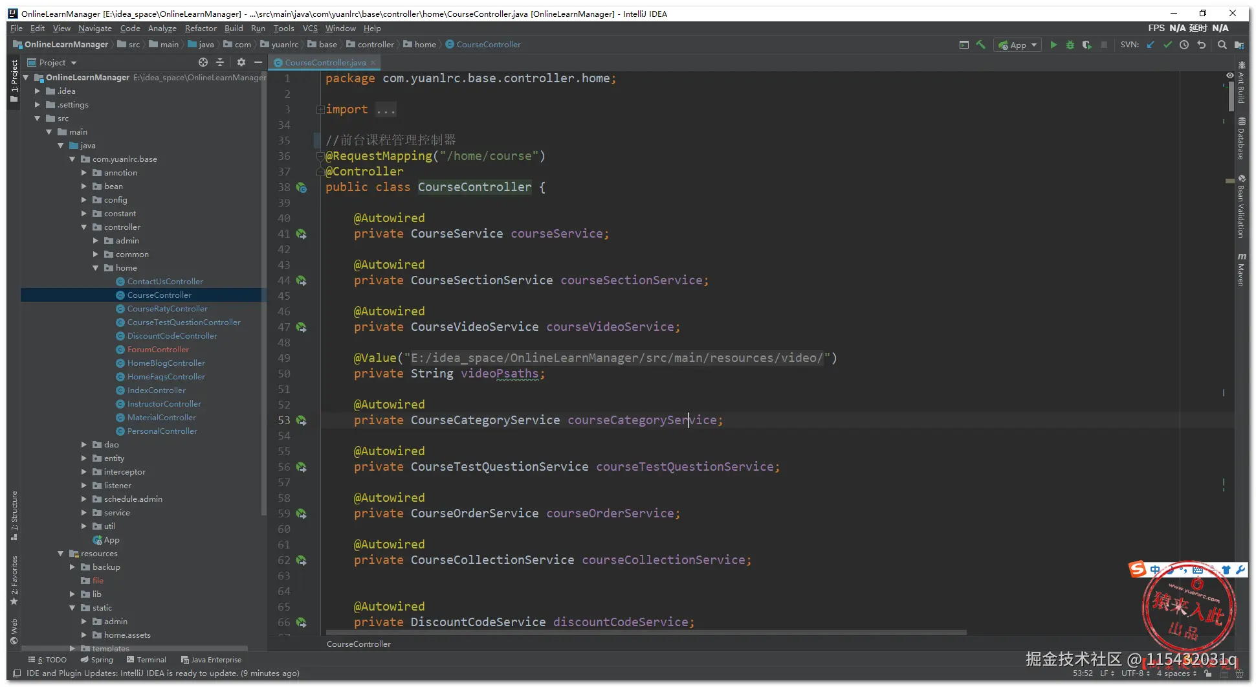Viewport: 1256px width, 687px height.
Task: Open the App run configuration dropdown
Action: [x=1019, y=45]
